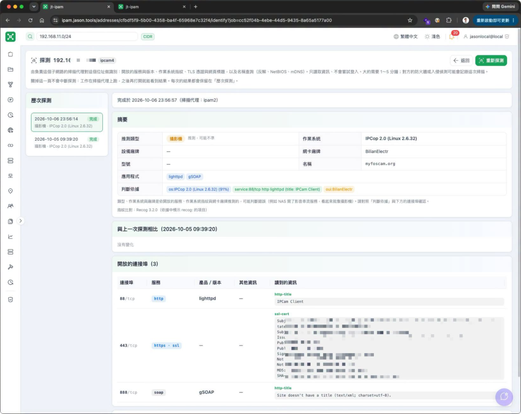Open the chain link icon in the sidebar
The height and width of the screenshot is (414, 521).
(11, 145)
